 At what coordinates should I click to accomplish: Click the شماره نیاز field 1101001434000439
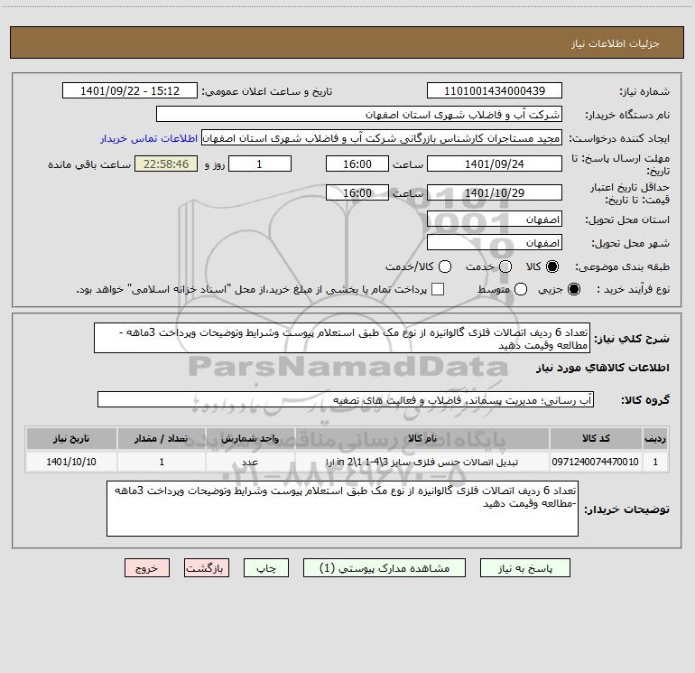pyautogui.click(x=495, y=91)
